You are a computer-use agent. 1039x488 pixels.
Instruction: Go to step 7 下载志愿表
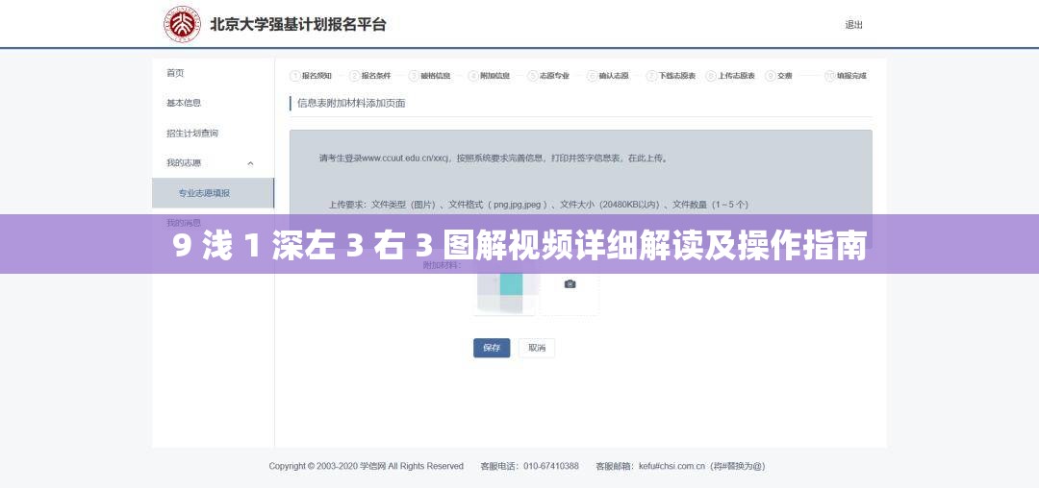click(x=672, y=76)
